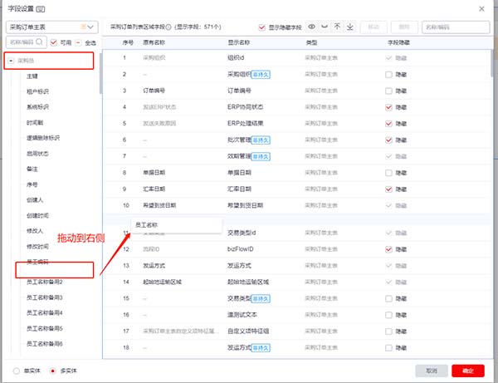Image resolution: width=498 pixels, height=383 pixels.
Task: Click the info icon beside 采购订单列表区域字段
Action: (x=168, y=27)
